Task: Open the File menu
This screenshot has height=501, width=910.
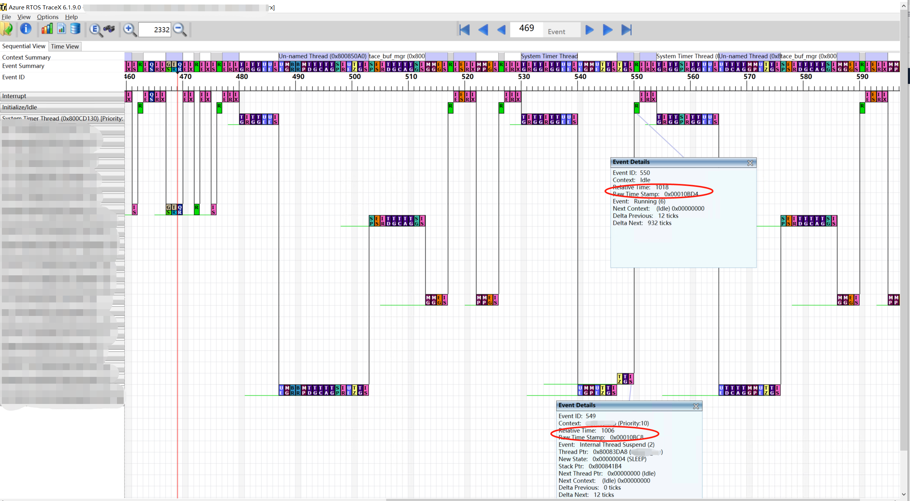Action: [x=6, y=17]
